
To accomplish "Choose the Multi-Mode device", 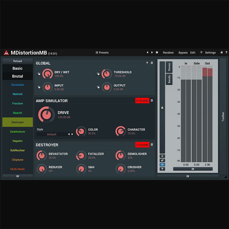I will pyautogui.click(x=17, y=169).
